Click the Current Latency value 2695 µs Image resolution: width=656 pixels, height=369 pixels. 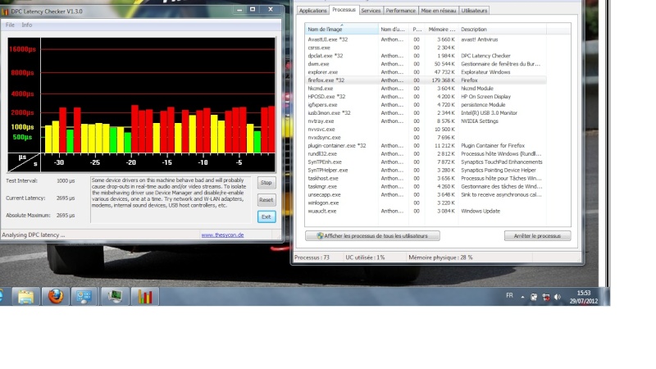[66, 198]
